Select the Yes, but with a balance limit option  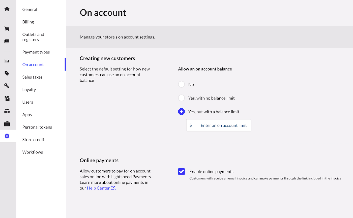pyautogui.click(x=181, y=111)
